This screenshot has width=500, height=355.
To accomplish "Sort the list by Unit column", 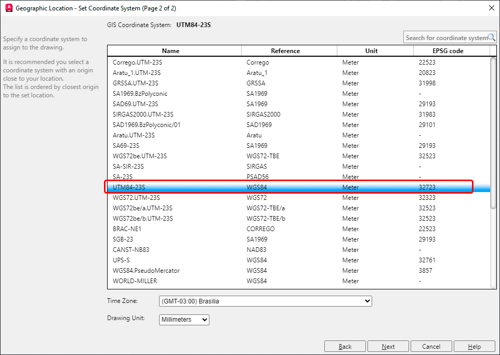I will click(x=371, y=50).
